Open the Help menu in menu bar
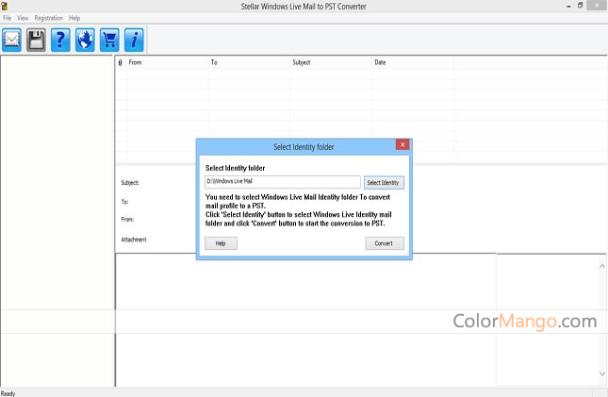Viewport: 608px width, 397px height. pyautogui.click(x=74, y=18)
